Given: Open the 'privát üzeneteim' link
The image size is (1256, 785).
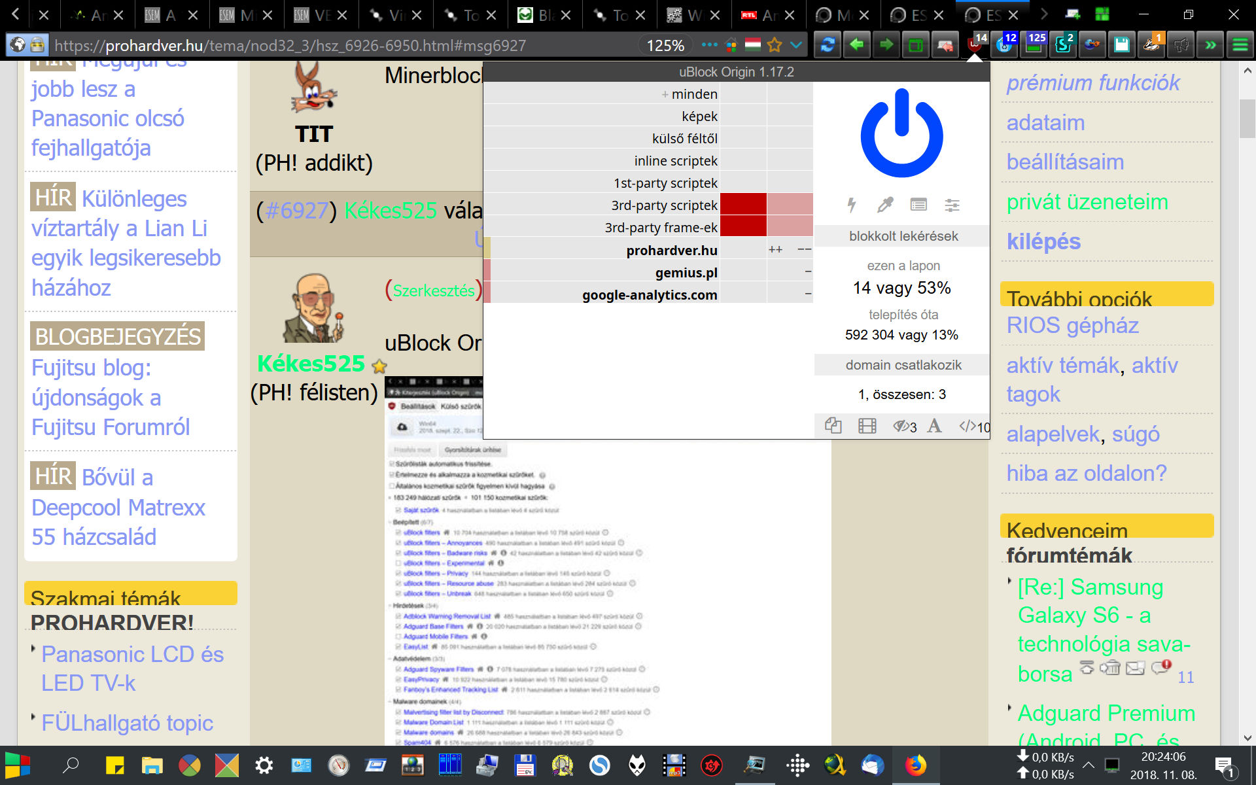Looking at the screenshot, I should coord(1087,201).
